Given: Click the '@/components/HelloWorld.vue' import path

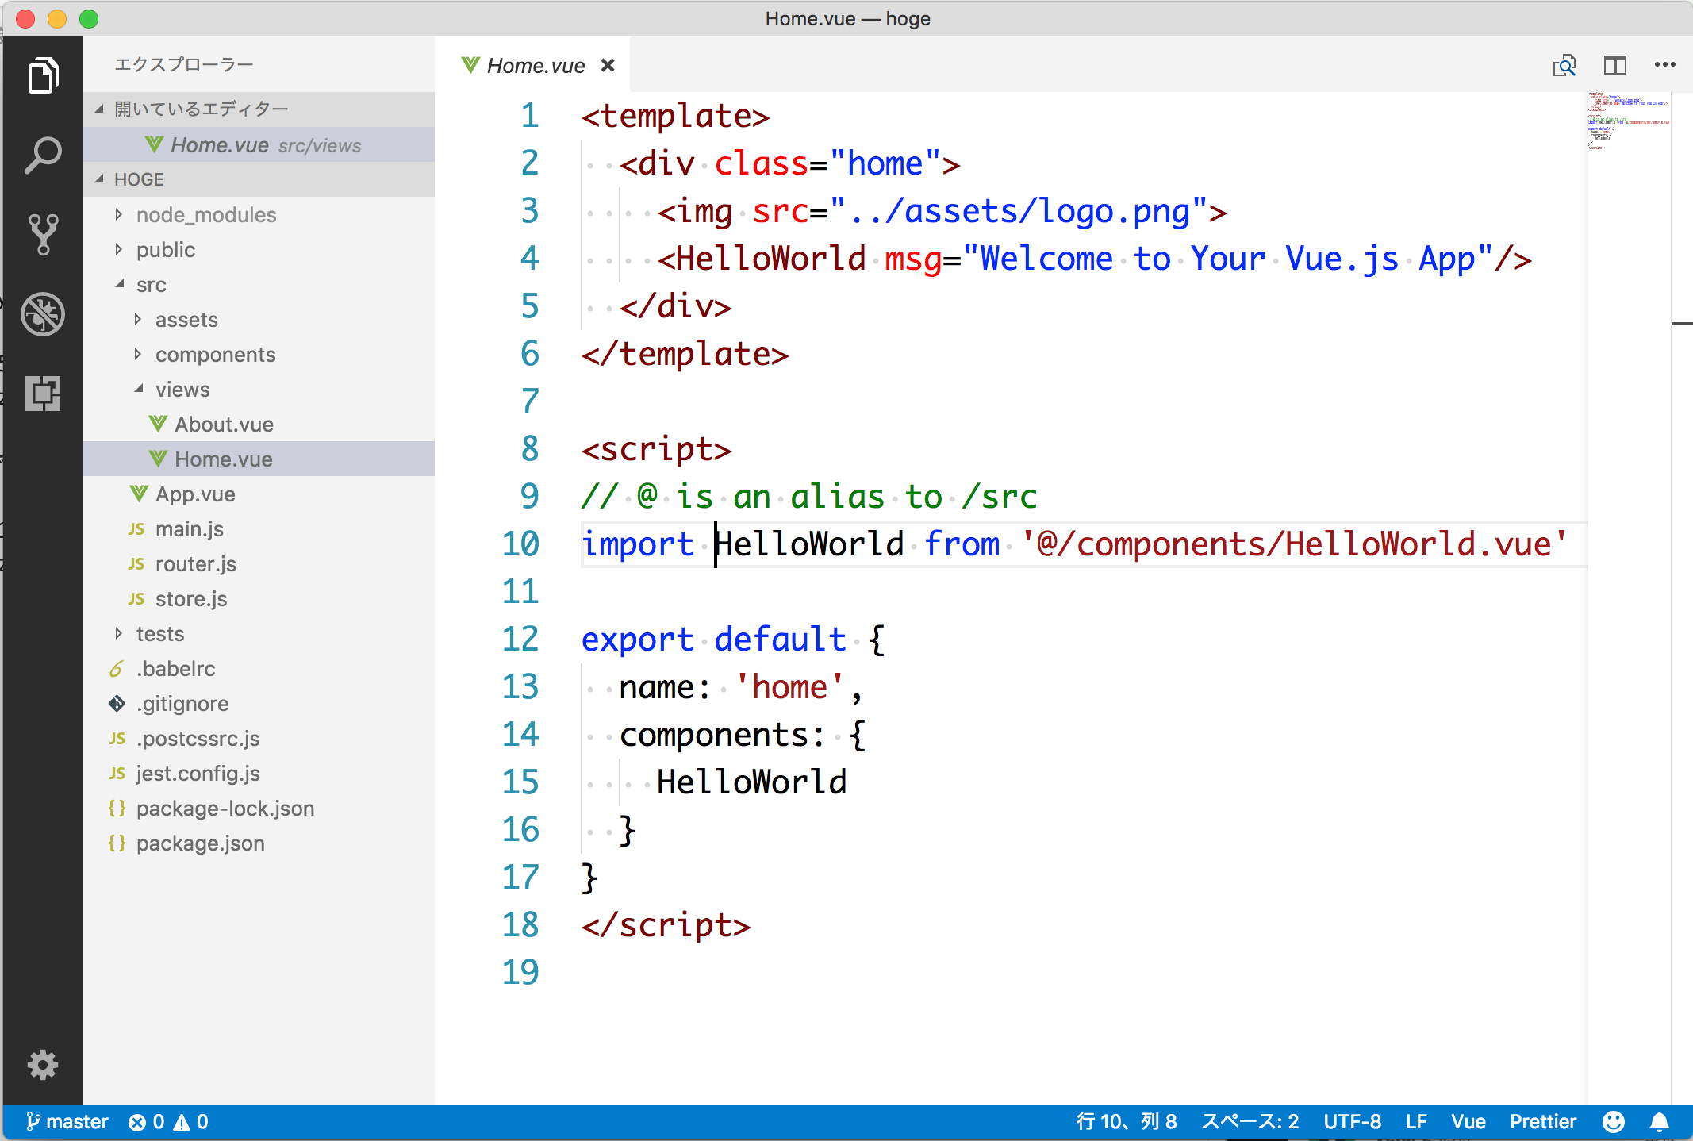Looking at the screenshot, I should (x=1294, y=544).
